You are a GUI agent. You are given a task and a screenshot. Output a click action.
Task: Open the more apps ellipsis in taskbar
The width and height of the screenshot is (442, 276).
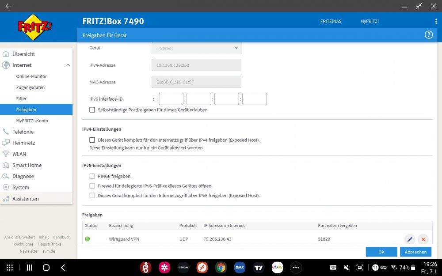click(296, 268)
